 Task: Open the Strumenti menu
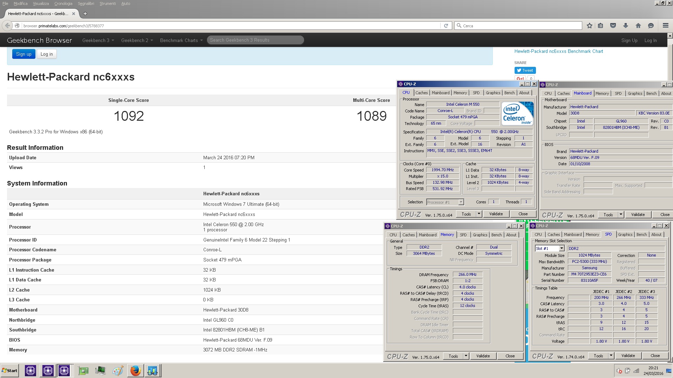(108, 3)
